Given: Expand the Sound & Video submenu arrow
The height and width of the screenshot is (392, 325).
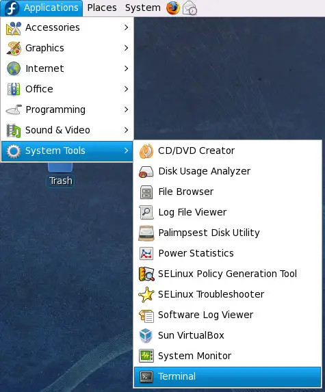Looking at the screenshot, I should click(x=127, y=130).
